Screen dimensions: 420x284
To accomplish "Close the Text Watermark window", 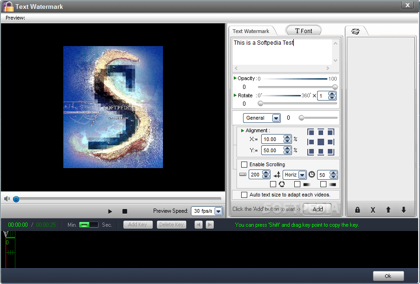I will tap(408, 5).
